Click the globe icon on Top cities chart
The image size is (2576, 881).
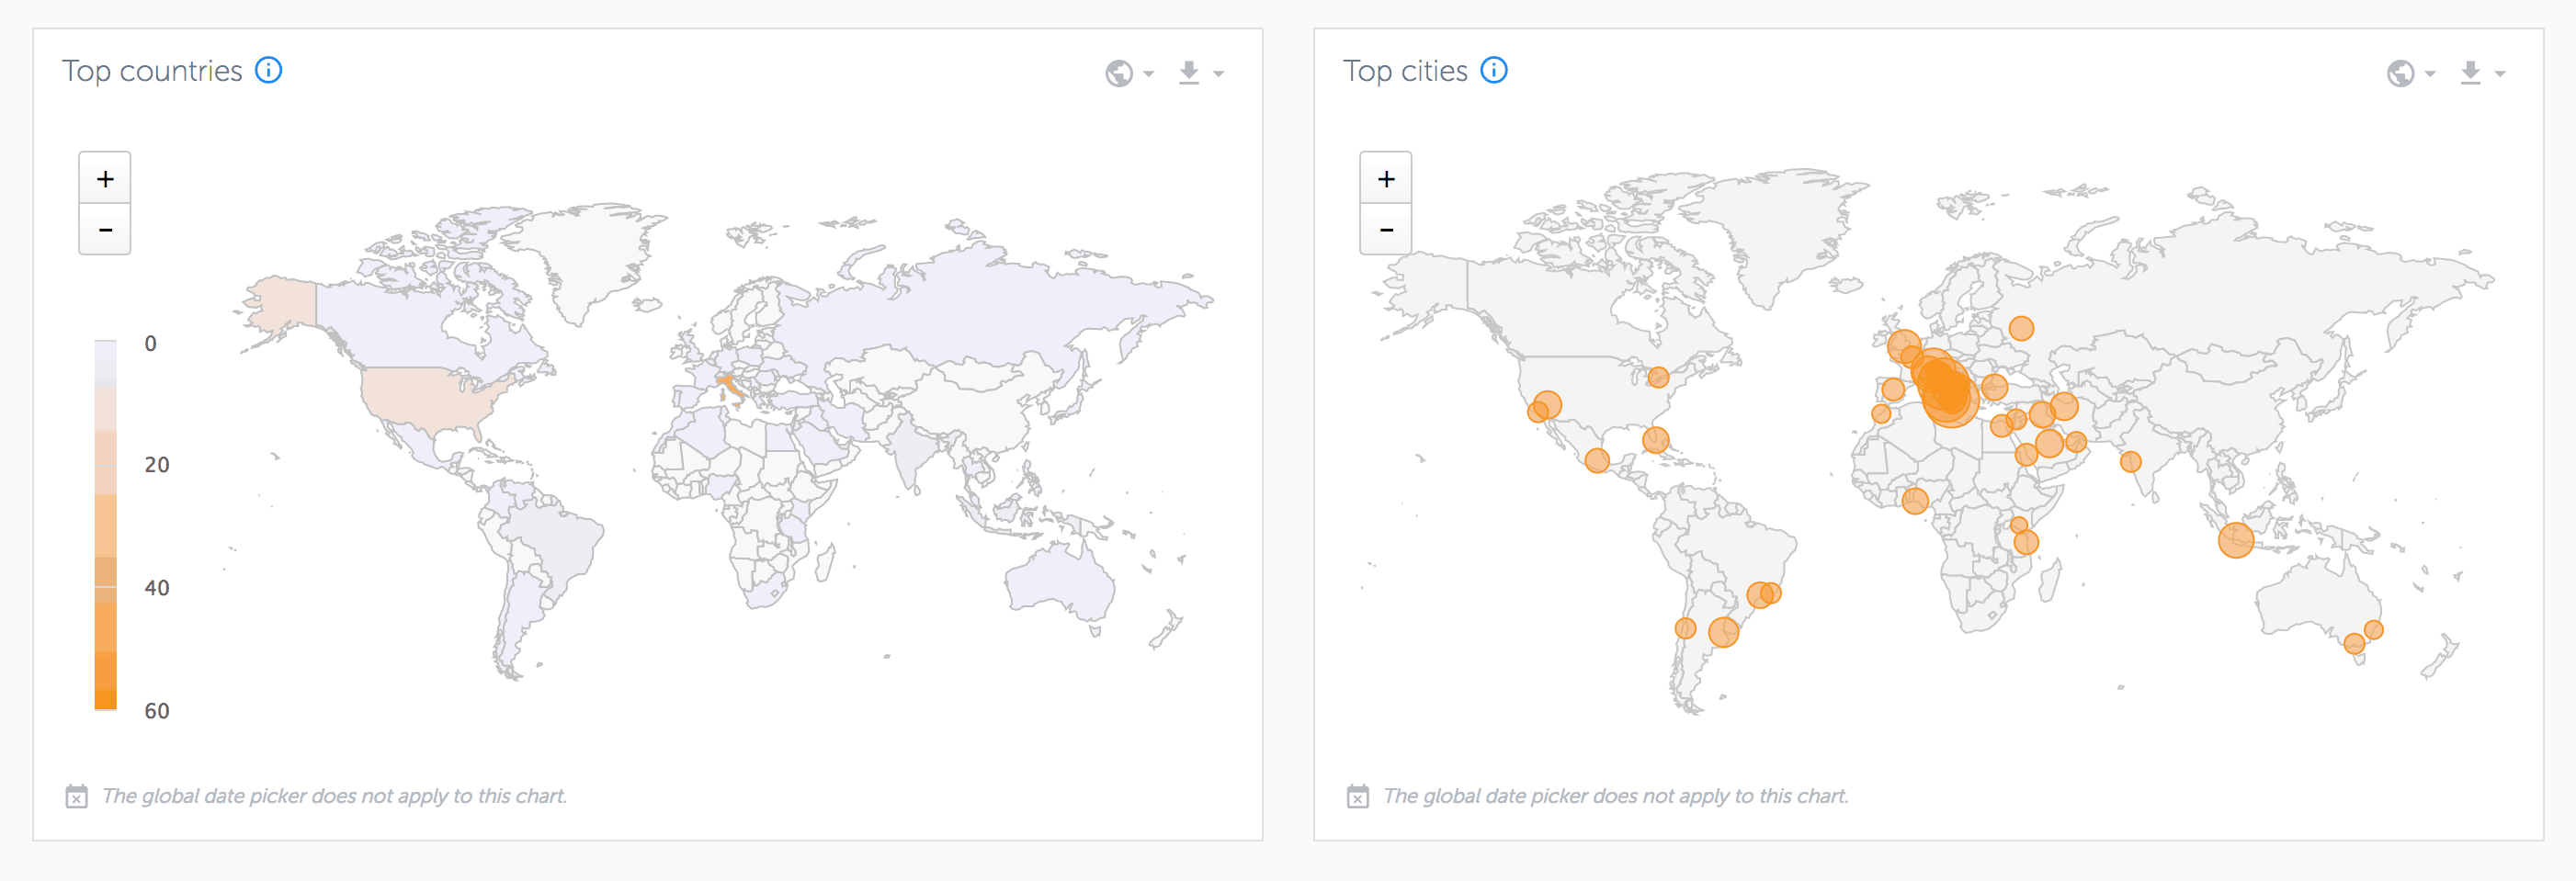pos(2400,72)
